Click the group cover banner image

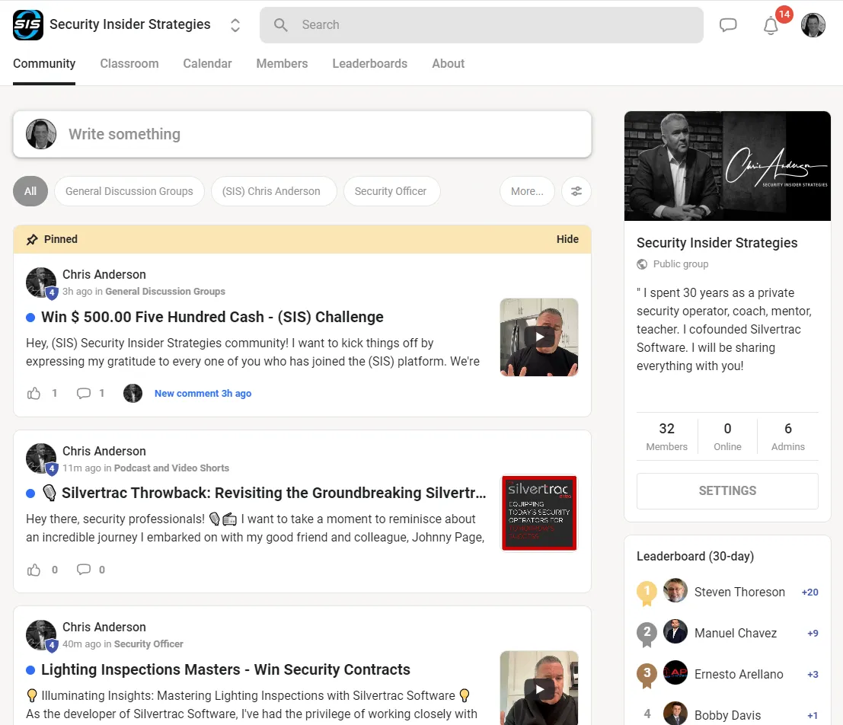tap(727, 166)
